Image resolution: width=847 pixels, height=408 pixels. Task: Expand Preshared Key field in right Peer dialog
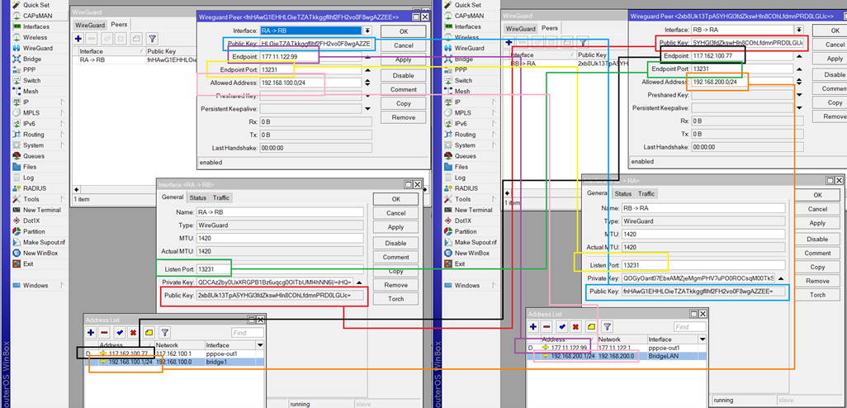point(798,95)
